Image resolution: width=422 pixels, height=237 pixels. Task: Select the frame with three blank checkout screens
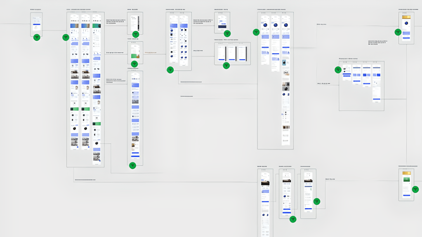[232, 53]
